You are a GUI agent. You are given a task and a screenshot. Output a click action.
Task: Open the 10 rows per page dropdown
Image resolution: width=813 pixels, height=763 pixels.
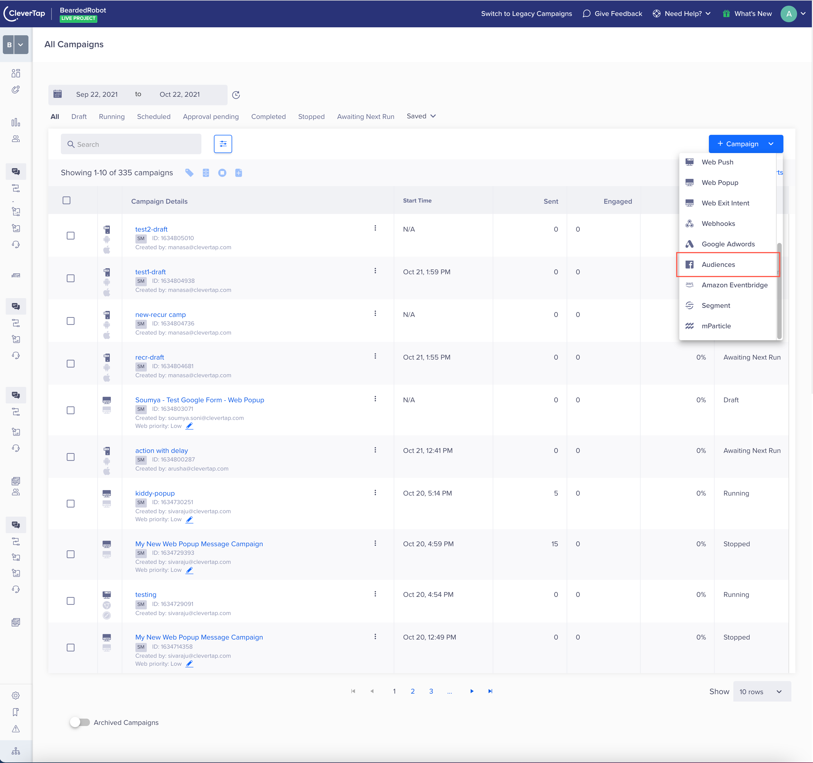pos(761,692)
